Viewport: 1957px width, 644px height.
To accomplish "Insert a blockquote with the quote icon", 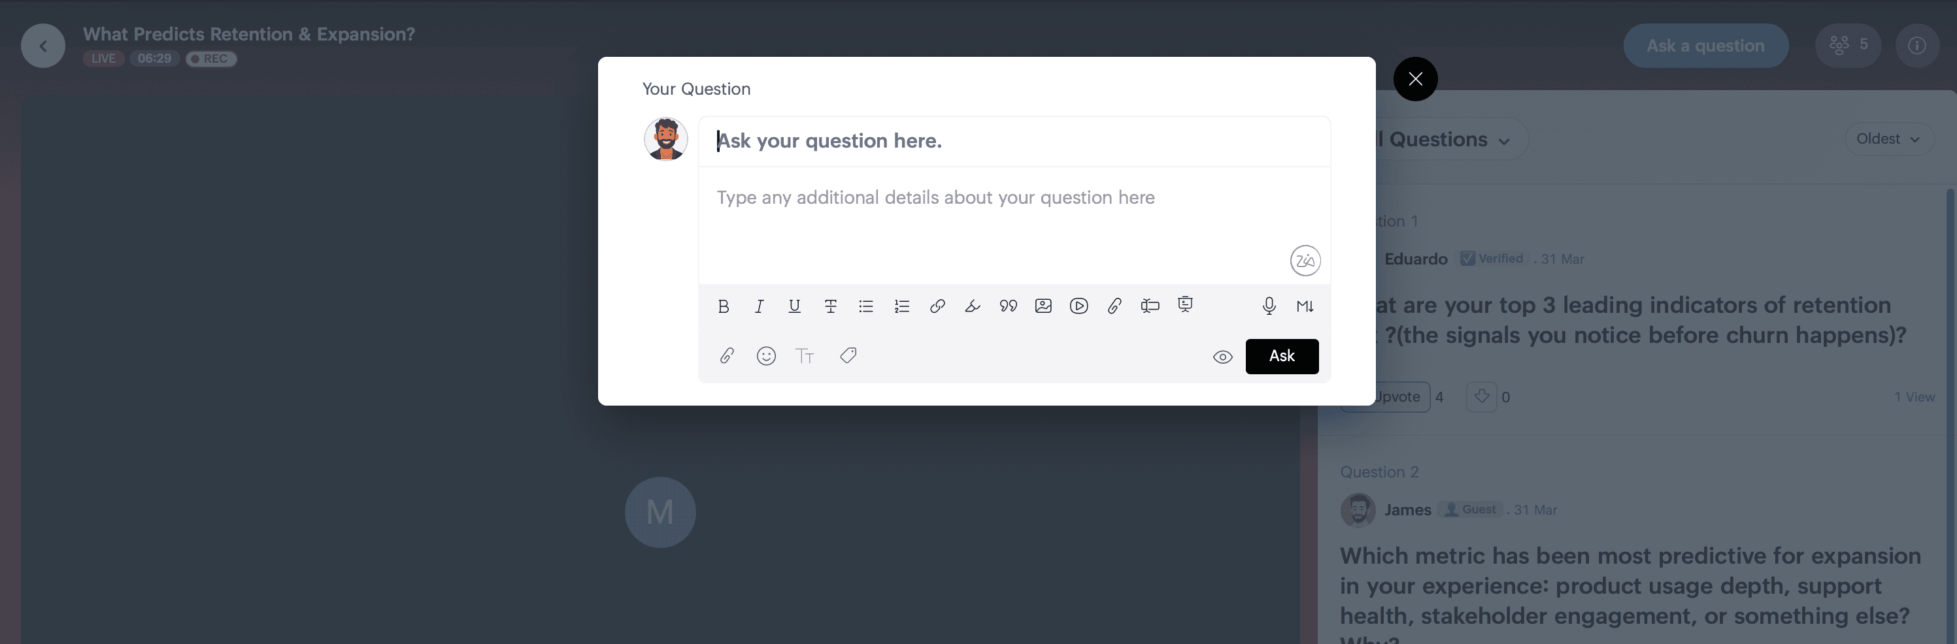I will click(1008, 306).
